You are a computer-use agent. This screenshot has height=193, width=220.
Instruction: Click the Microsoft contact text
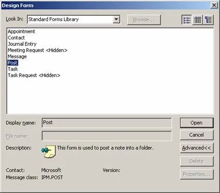pos(51,170)
